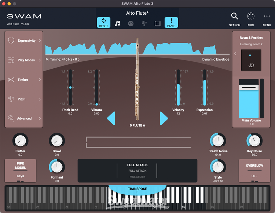Select next instrument with right arrow
This screenshot has height=213, width=275.
point(164,118)
